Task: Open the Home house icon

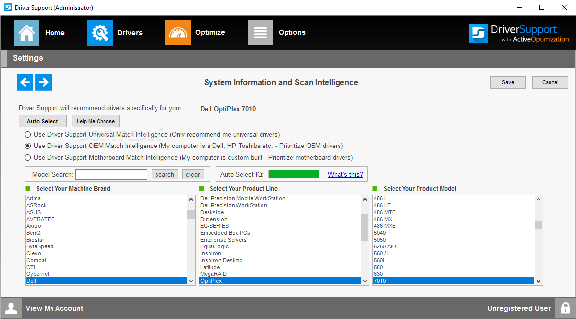Action: click(26, 33)
